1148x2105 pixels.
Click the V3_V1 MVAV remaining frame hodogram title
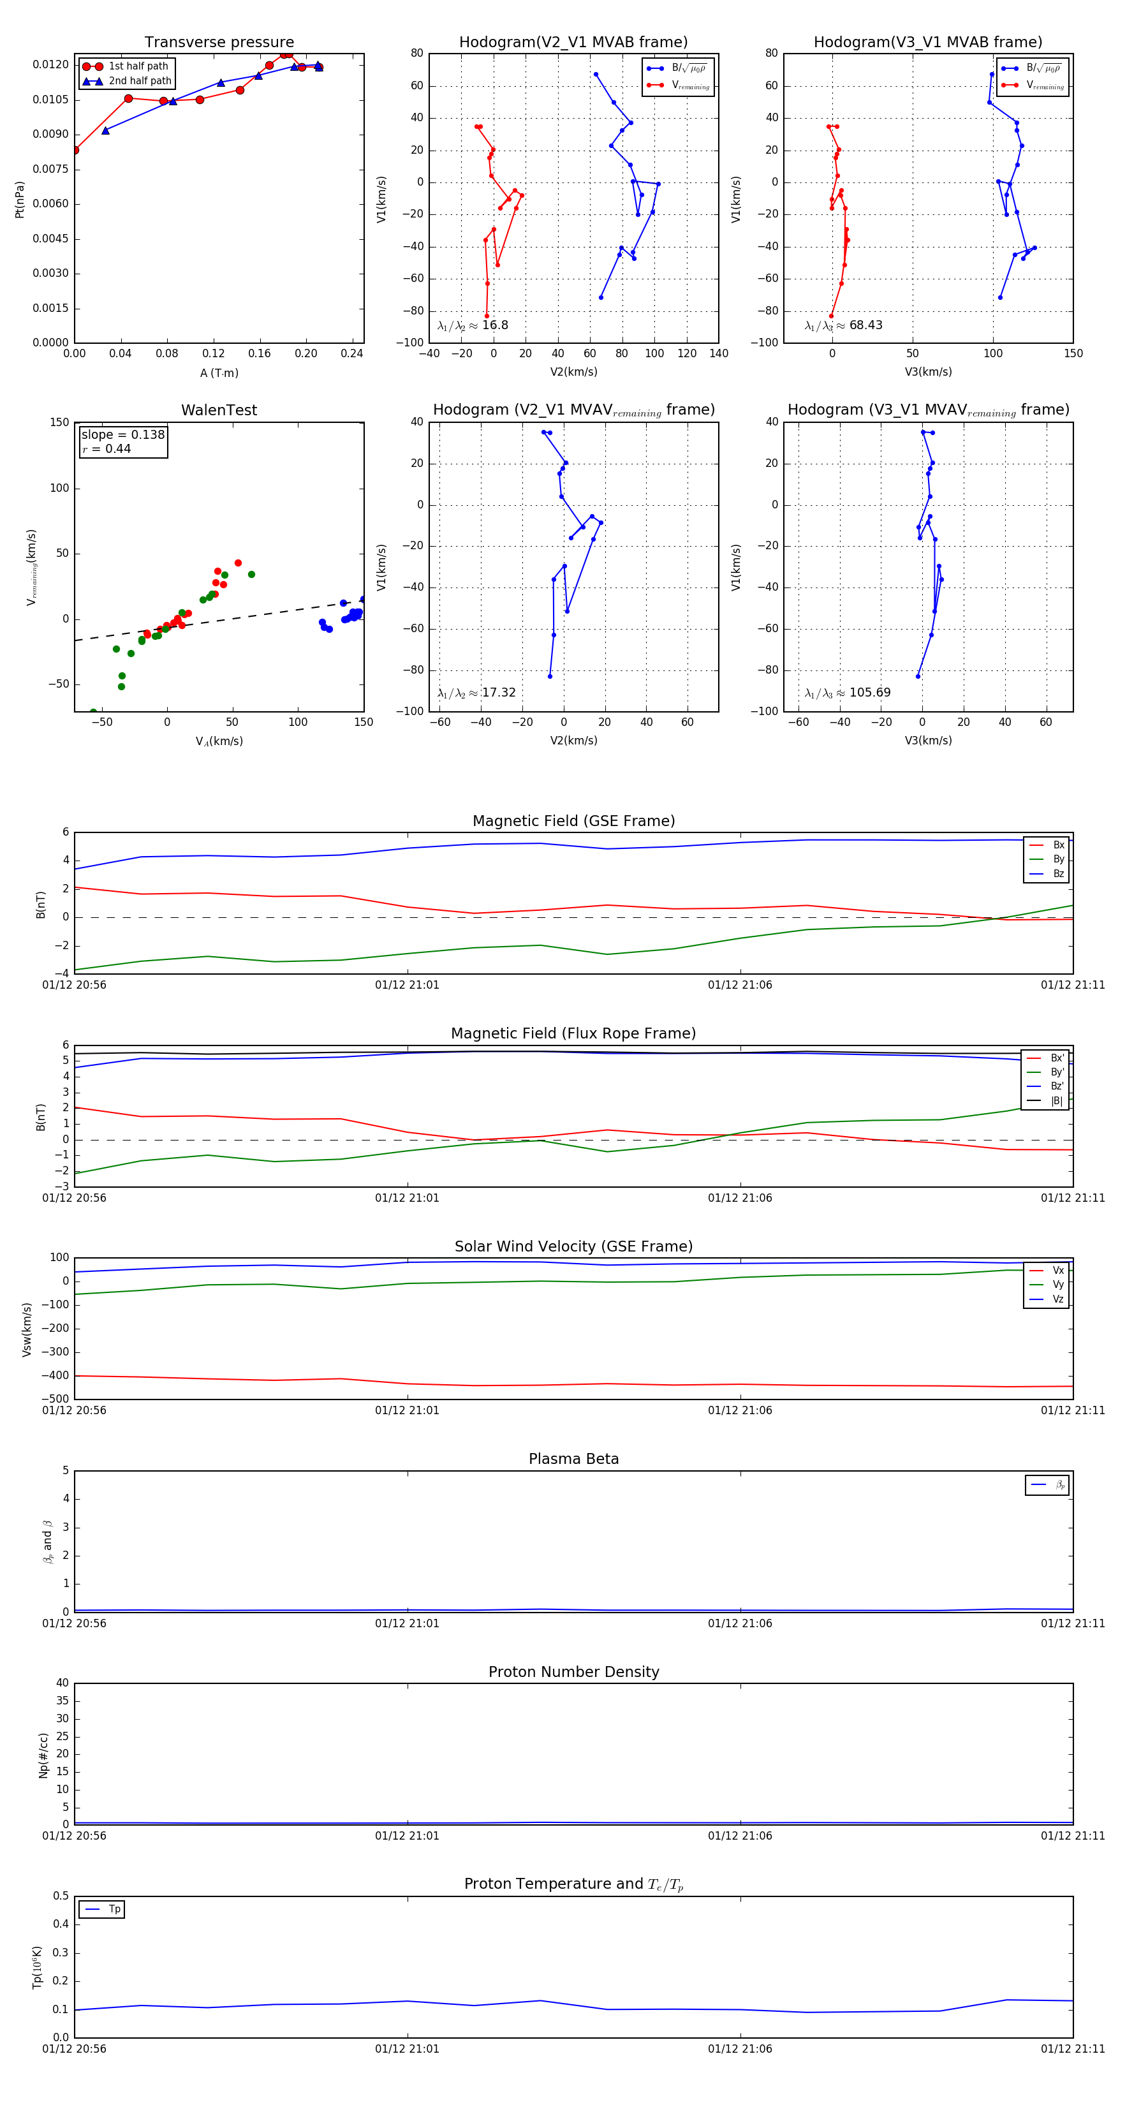point(928,410)
